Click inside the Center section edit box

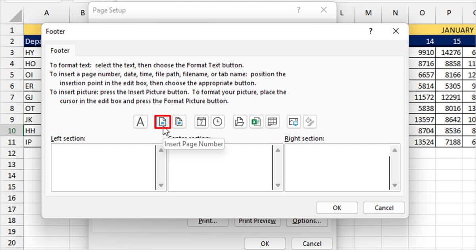tap(220, 167)
